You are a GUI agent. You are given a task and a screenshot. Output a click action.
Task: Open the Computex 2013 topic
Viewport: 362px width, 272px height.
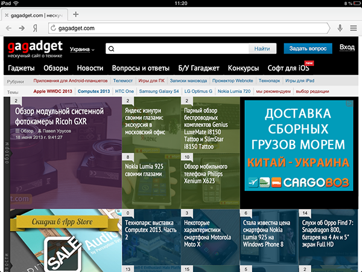(94, 91)
